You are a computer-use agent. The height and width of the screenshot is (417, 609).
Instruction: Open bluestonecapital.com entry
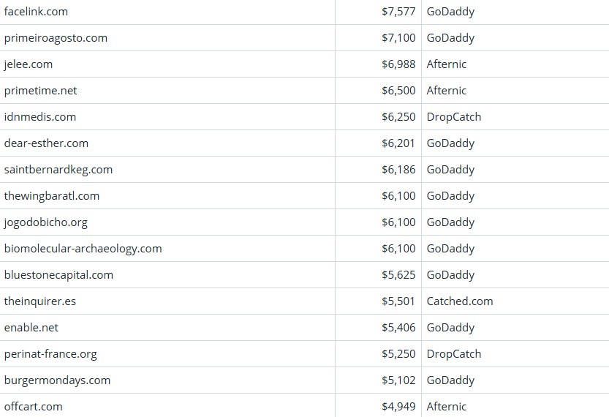58,275
